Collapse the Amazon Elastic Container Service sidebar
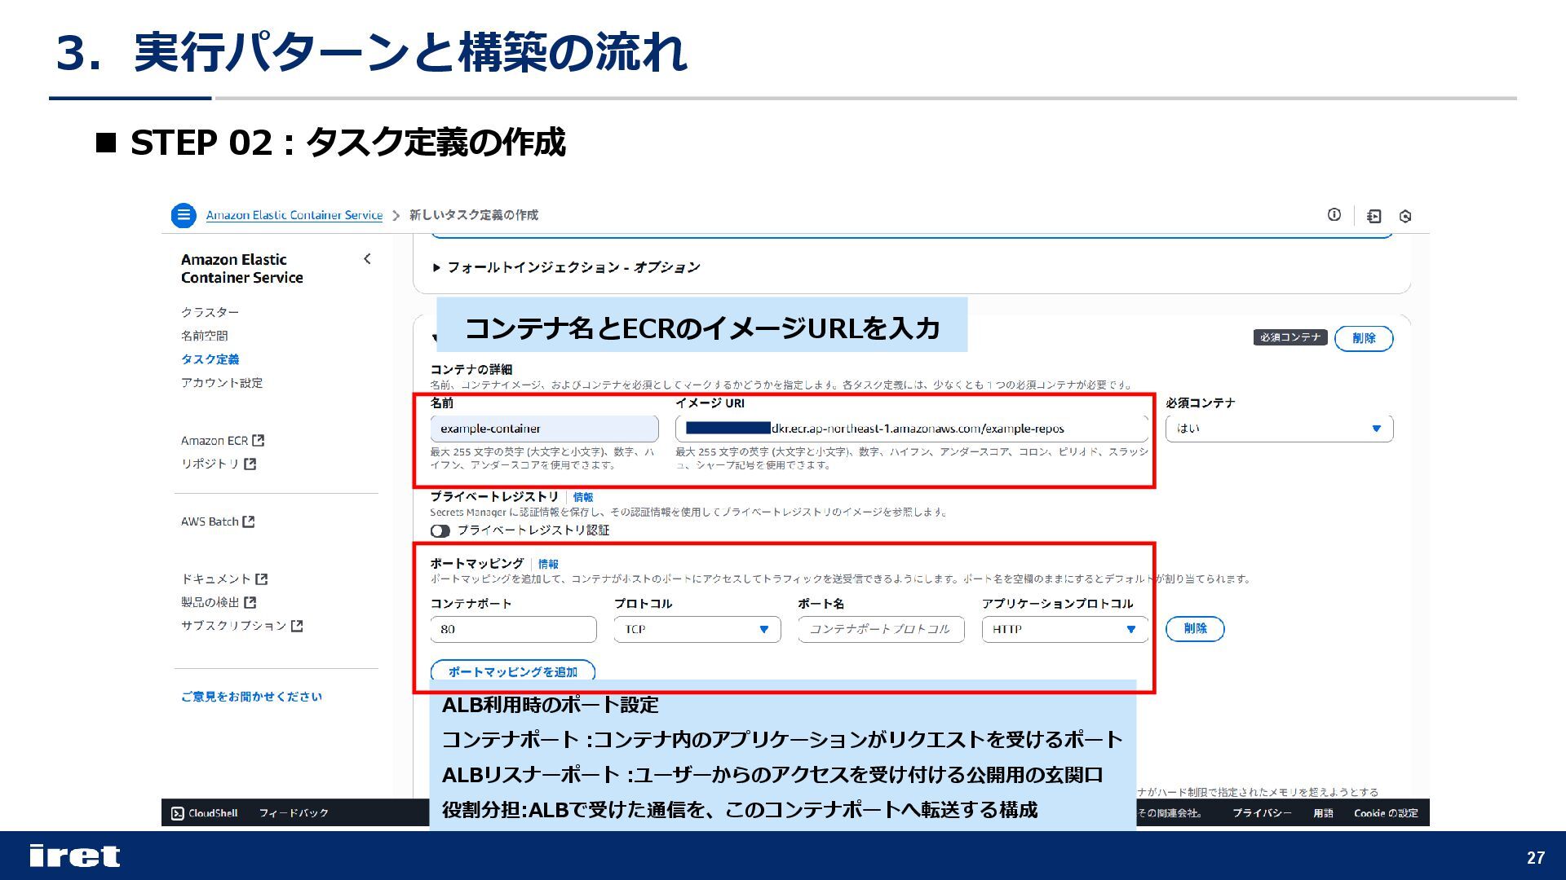This screenshot has width=1566, height=880. point(367,259)
